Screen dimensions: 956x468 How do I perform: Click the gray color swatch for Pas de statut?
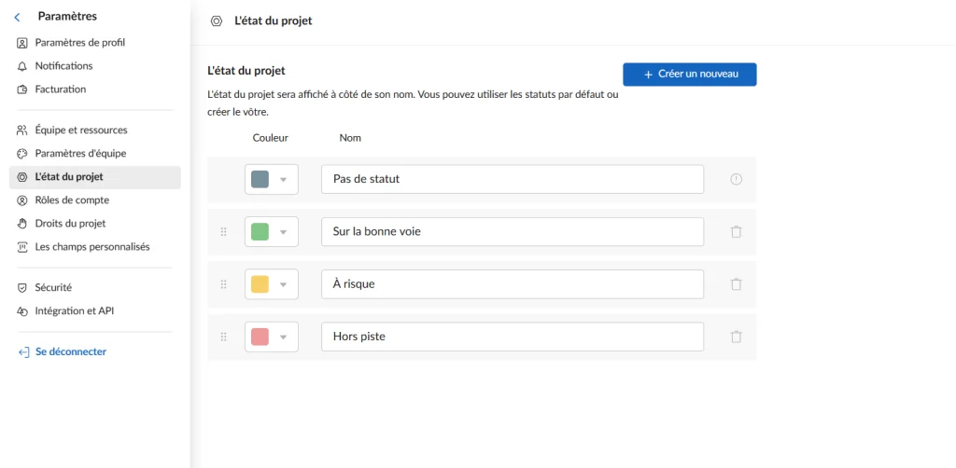(260, 180)
